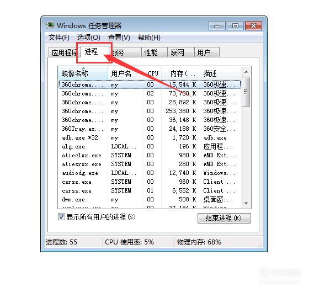This screenshot has width=314, height=298.
Task: Select the dwm.exe process row
Action: (x=150, y=199)
